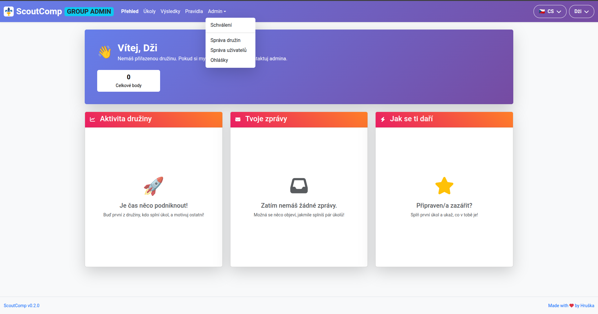Select Schválení from the Admin menu

coord(221,25)
